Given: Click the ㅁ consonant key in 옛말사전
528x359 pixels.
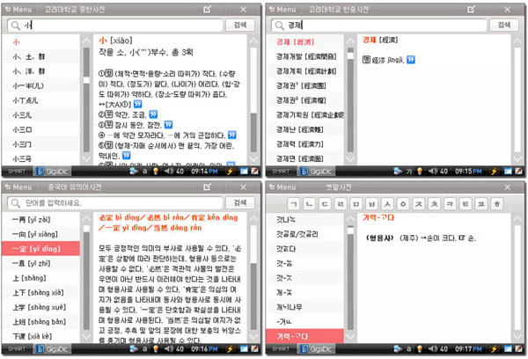Looking at the screenshot, I should pos(356,204).
